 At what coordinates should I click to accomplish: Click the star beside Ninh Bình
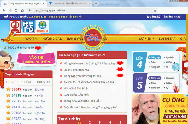8,101
